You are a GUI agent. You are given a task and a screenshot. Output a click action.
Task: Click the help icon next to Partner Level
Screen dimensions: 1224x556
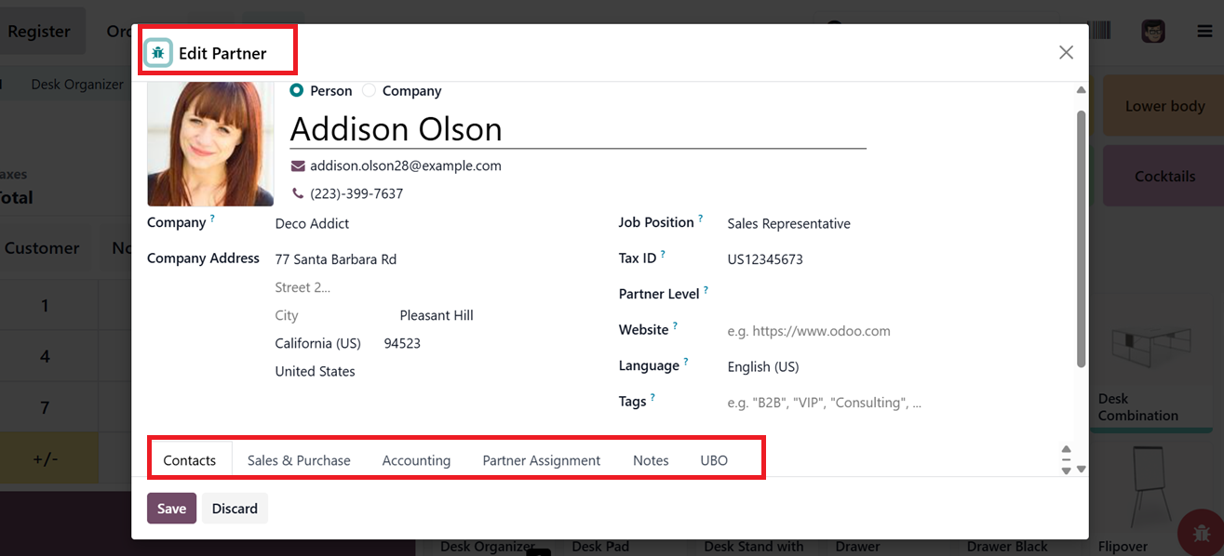(x=706, y=290)
